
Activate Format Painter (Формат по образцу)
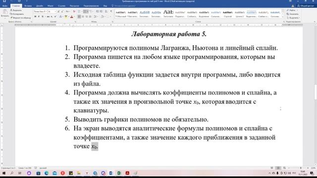coord(20,18)
